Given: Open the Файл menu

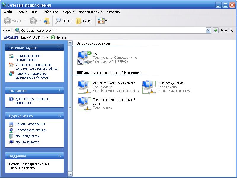Looking at the screenshot, I should coord(8,12).
